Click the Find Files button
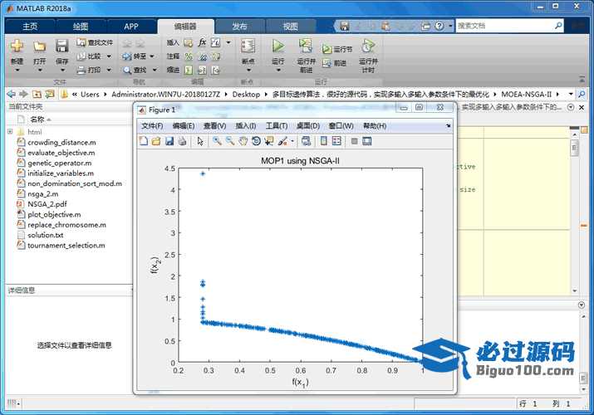The image size is (594, 415). point(95,42)
